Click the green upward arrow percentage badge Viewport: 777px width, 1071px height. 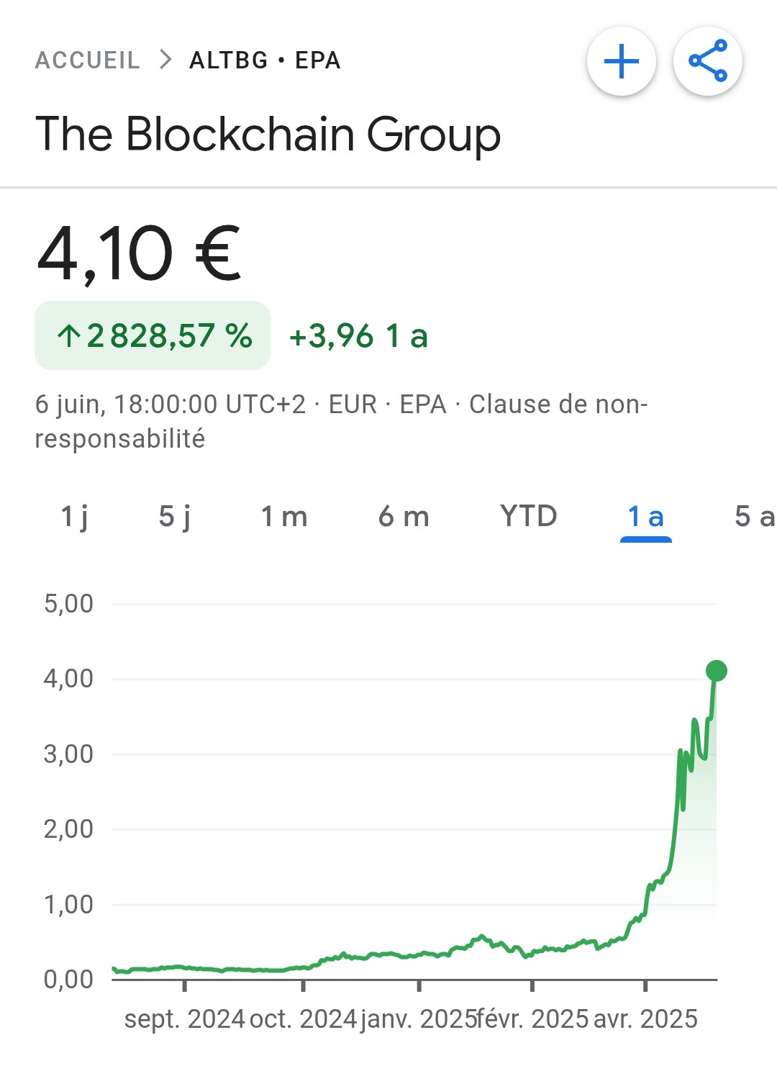coord(153,335)
